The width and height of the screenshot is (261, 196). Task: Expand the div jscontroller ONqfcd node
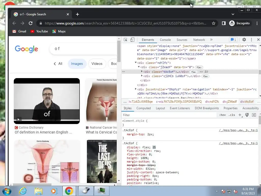[136, 89]
